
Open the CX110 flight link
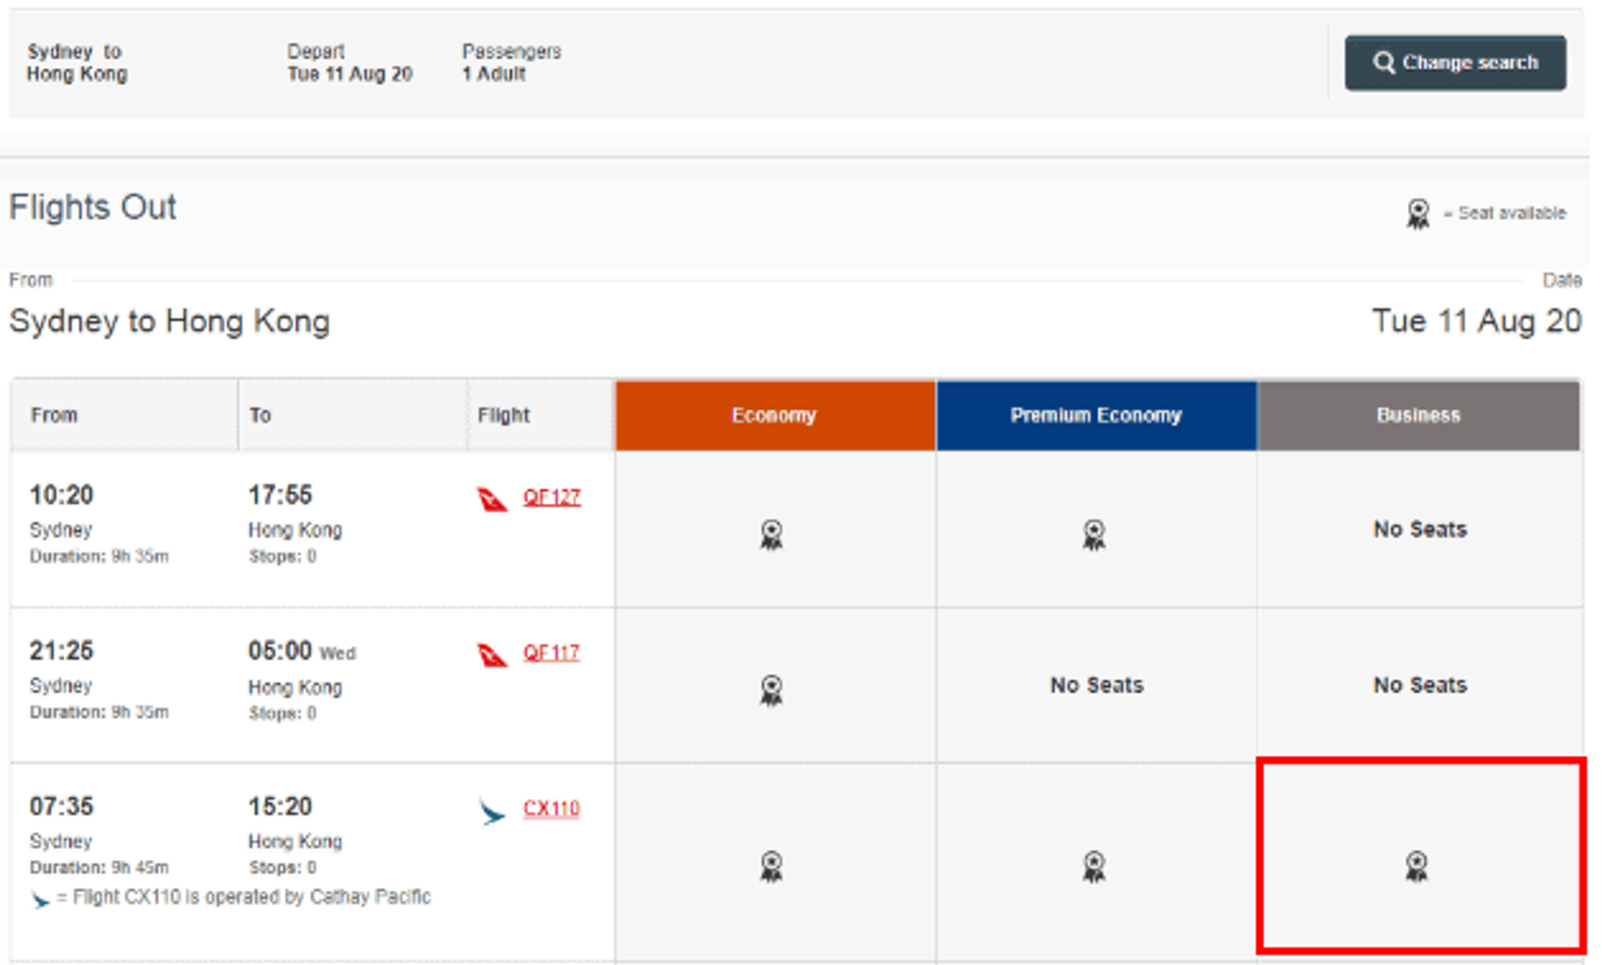click(552, 808)
